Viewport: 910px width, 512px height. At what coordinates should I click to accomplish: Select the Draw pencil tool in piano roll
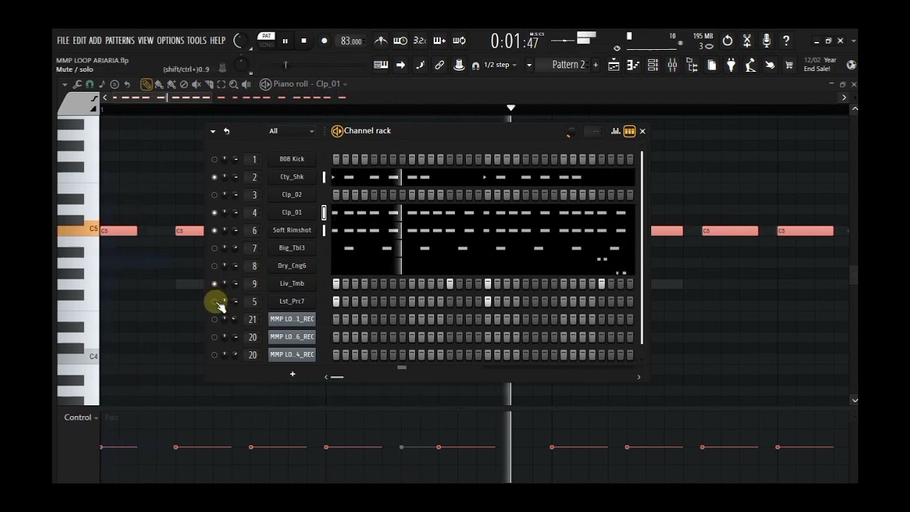tap(146, 84)
